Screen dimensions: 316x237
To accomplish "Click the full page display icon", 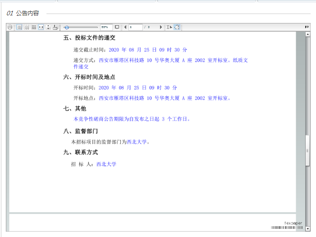I will [x=117, y=27].
